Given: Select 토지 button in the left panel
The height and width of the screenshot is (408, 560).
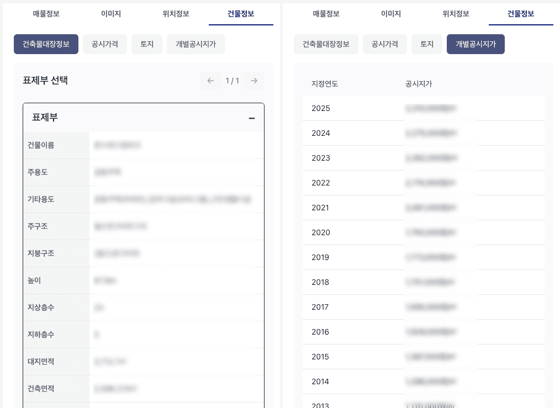Looking at the screenshot, I should 147,44.
